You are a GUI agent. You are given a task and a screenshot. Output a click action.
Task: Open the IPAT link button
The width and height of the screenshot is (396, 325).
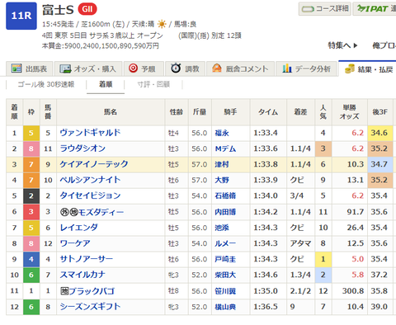click(375, 9)
